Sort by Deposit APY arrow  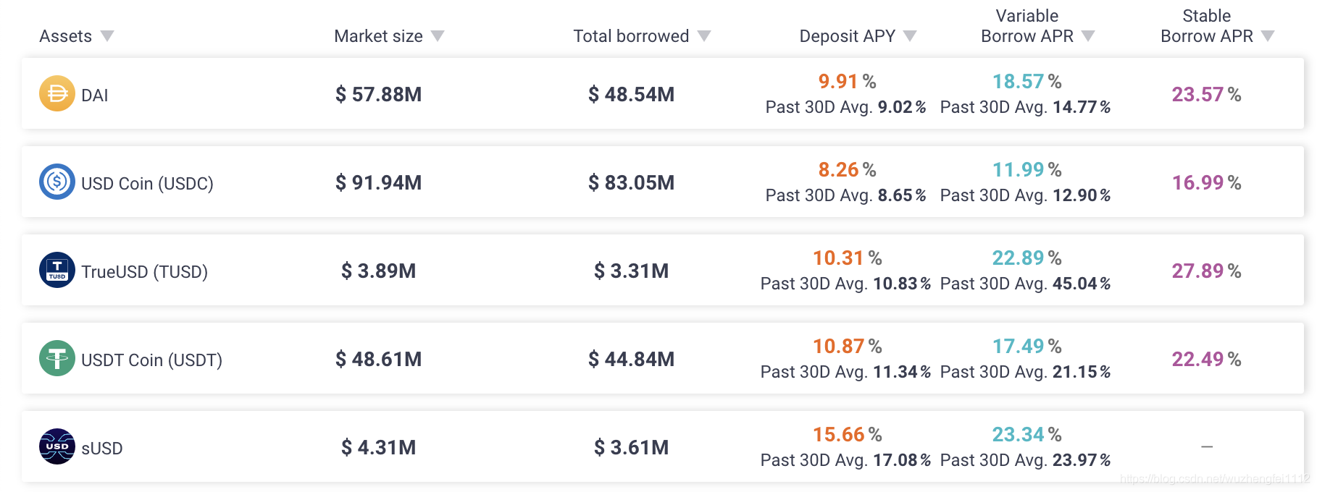click(911, 36)
